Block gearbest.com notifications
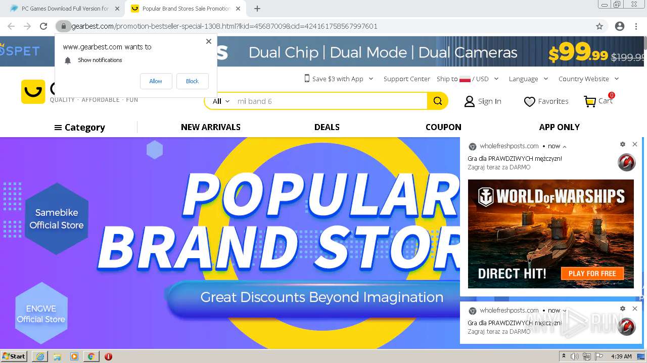 [x=192, y=81]
